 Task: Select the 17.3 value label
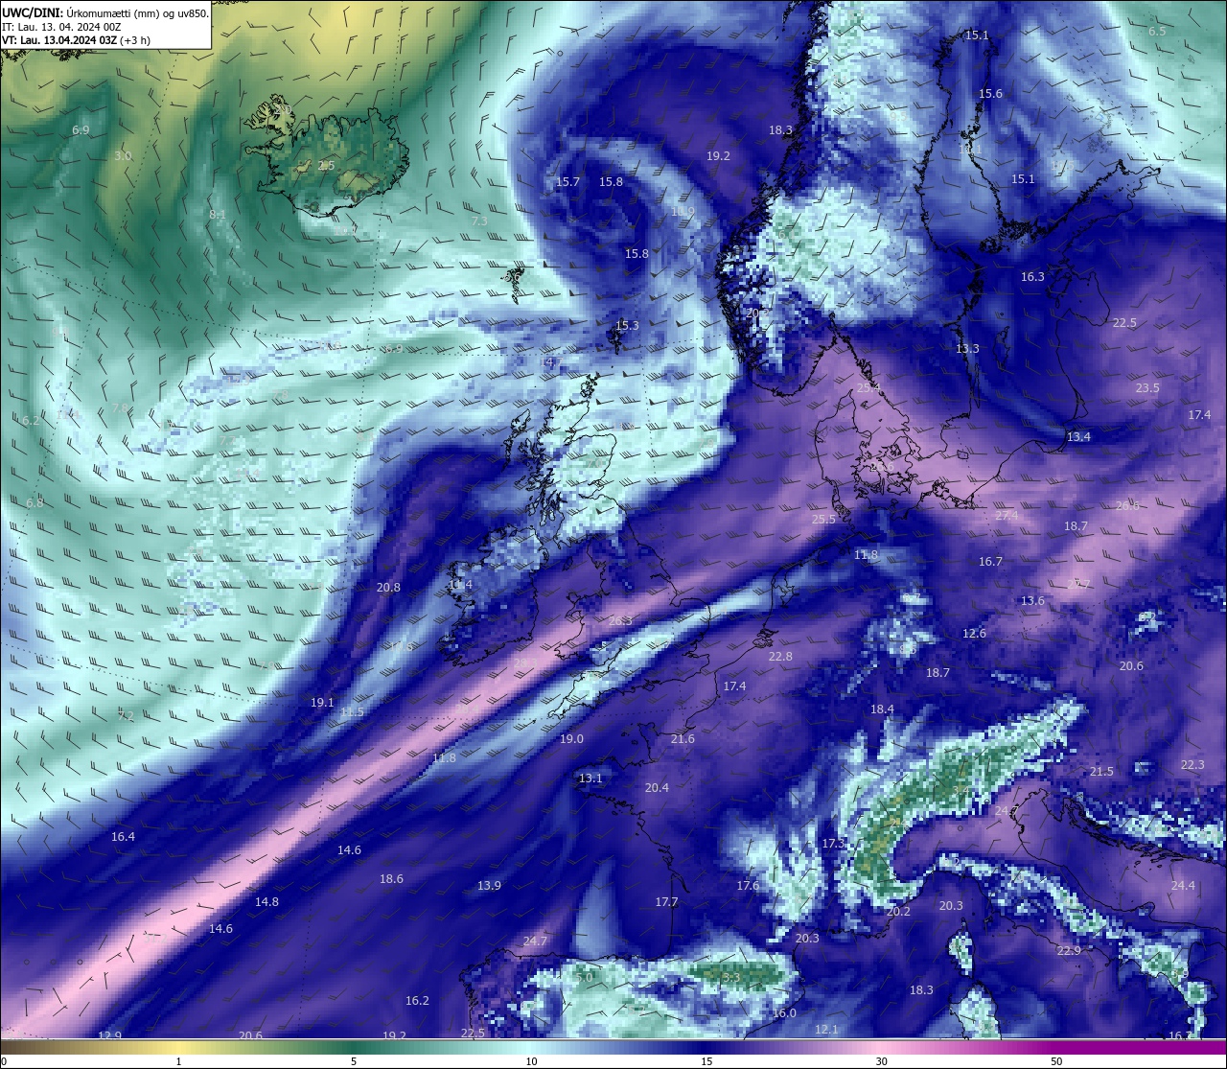[833, 844]
